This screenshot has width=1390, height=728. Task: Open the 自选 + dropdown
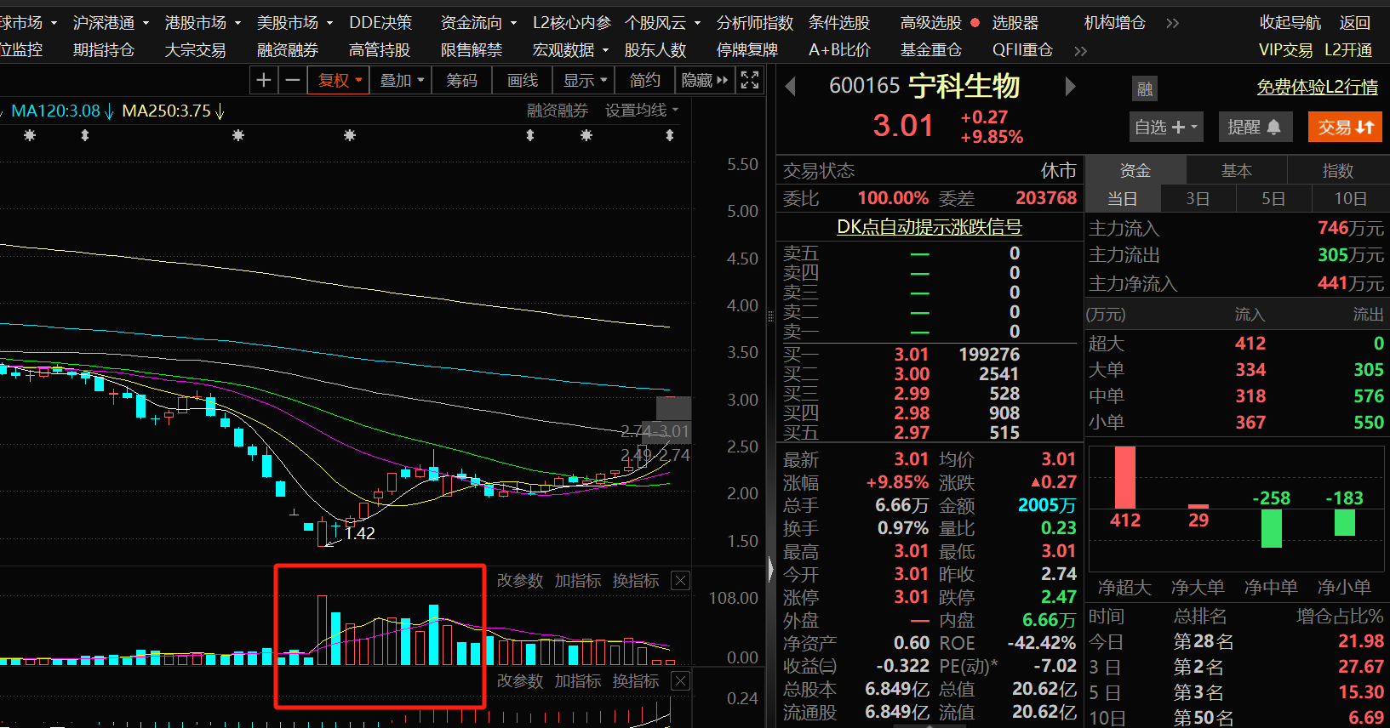(x=1165, y=127)
